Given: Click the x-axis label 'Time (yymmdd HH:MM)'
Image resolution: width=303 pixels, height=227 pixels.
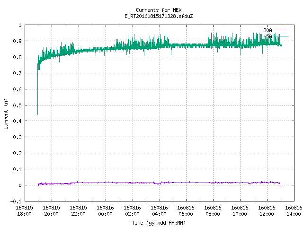Looking at the screenshot, I should 159,223.
